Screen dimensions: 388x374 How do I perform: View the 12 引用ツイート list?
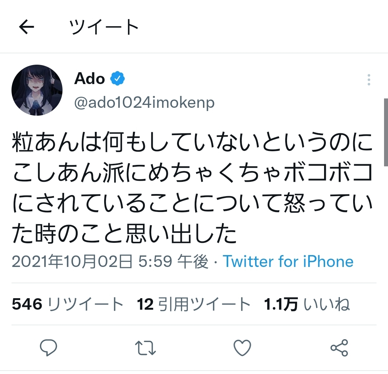pos(194,304)
